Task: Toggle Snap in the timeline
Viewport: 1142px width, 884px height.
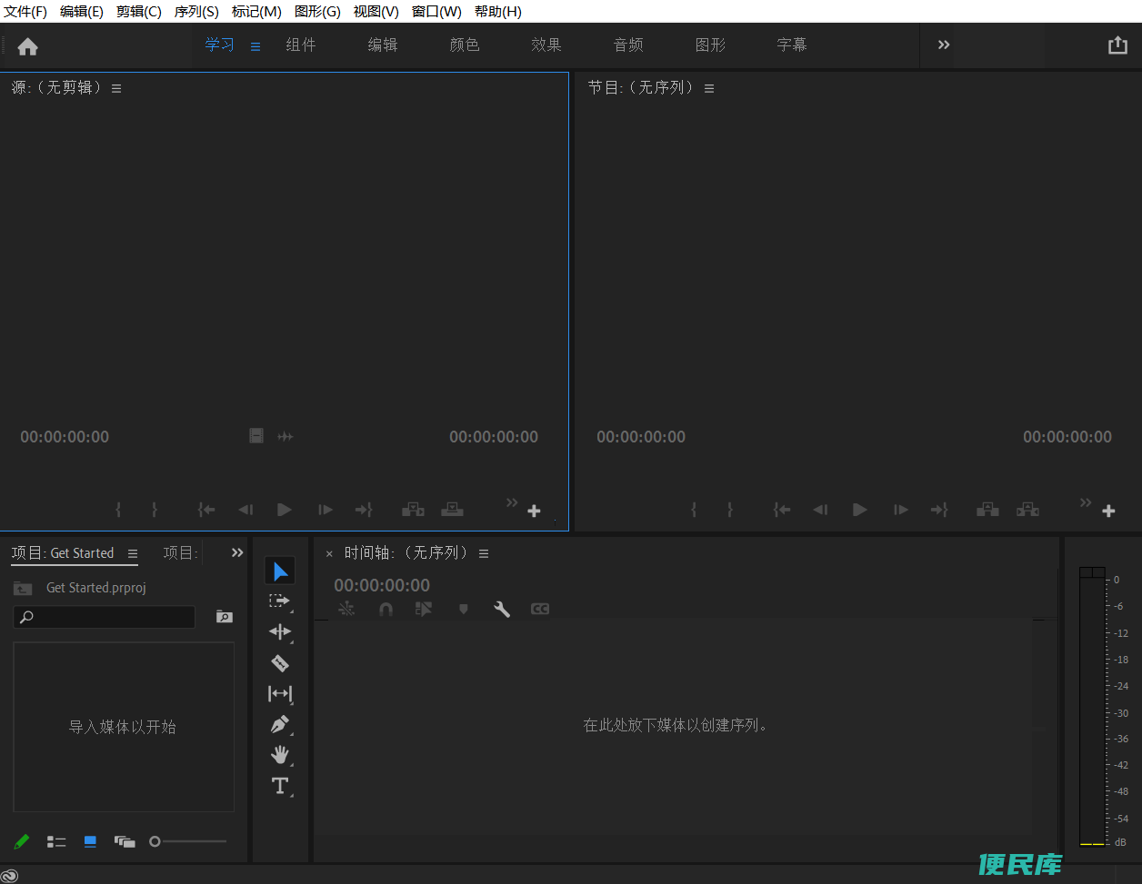Action: click(386, 609)
